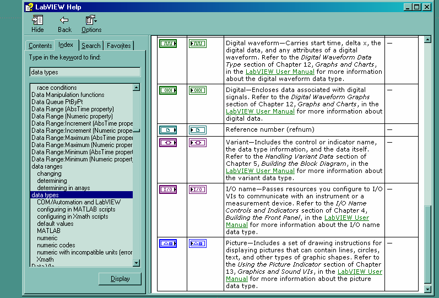Click the refnum control terminal icon

168,130
